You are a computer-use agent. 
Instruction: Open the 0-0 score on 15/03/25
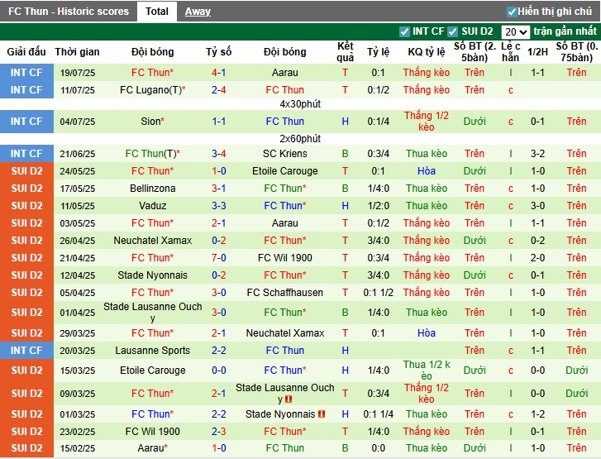pyautogui.click(x=218, y=371)
